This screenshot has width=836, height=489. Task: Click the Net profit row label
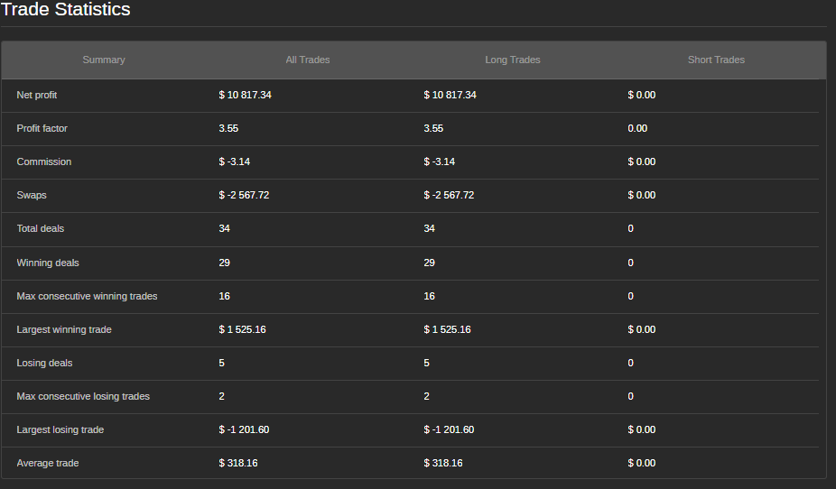[37, 95]
